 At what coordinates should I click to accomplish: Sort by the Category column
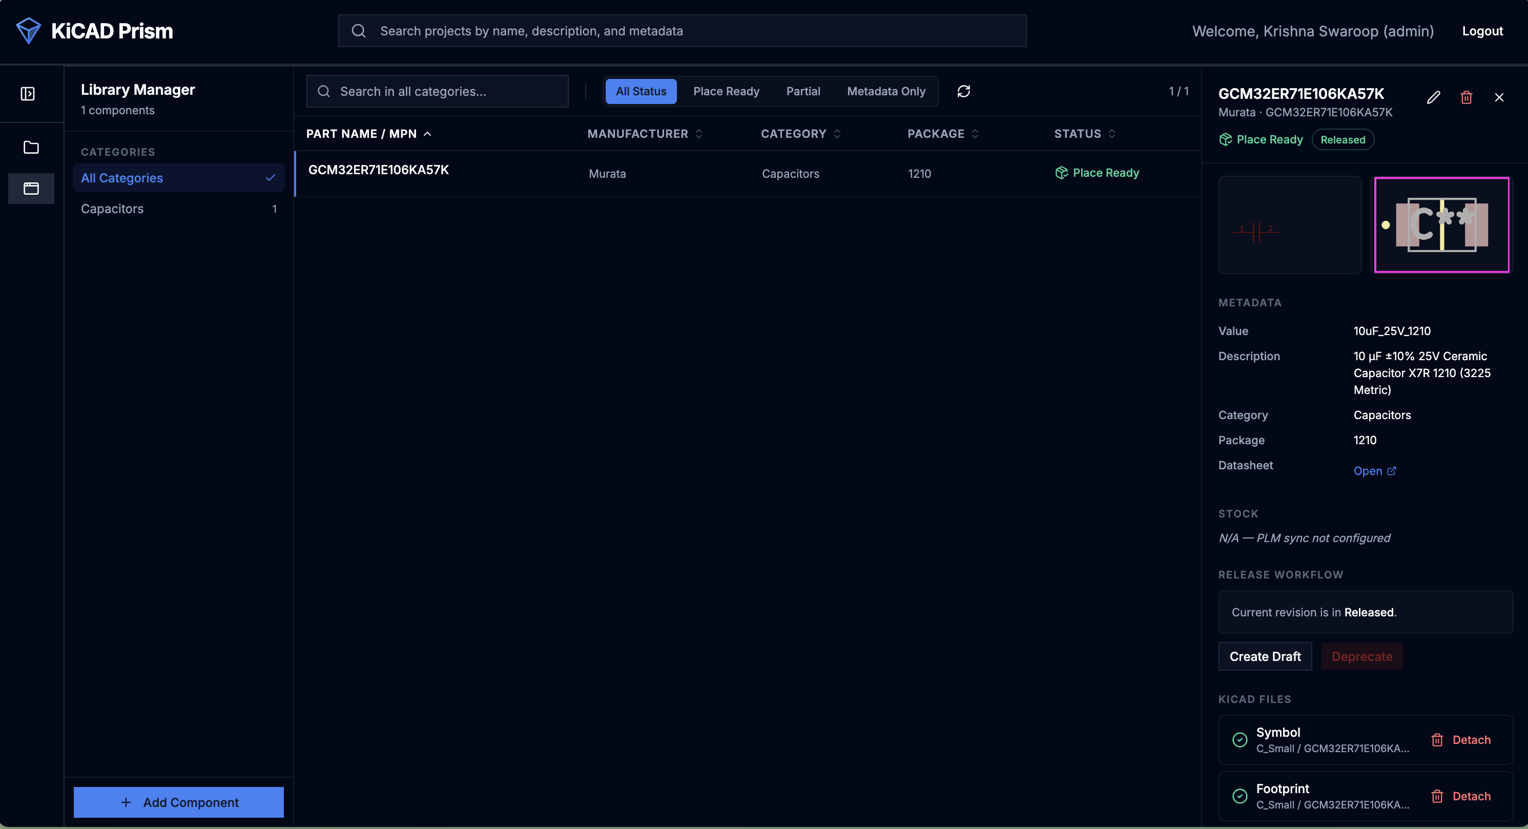(801, 134)
